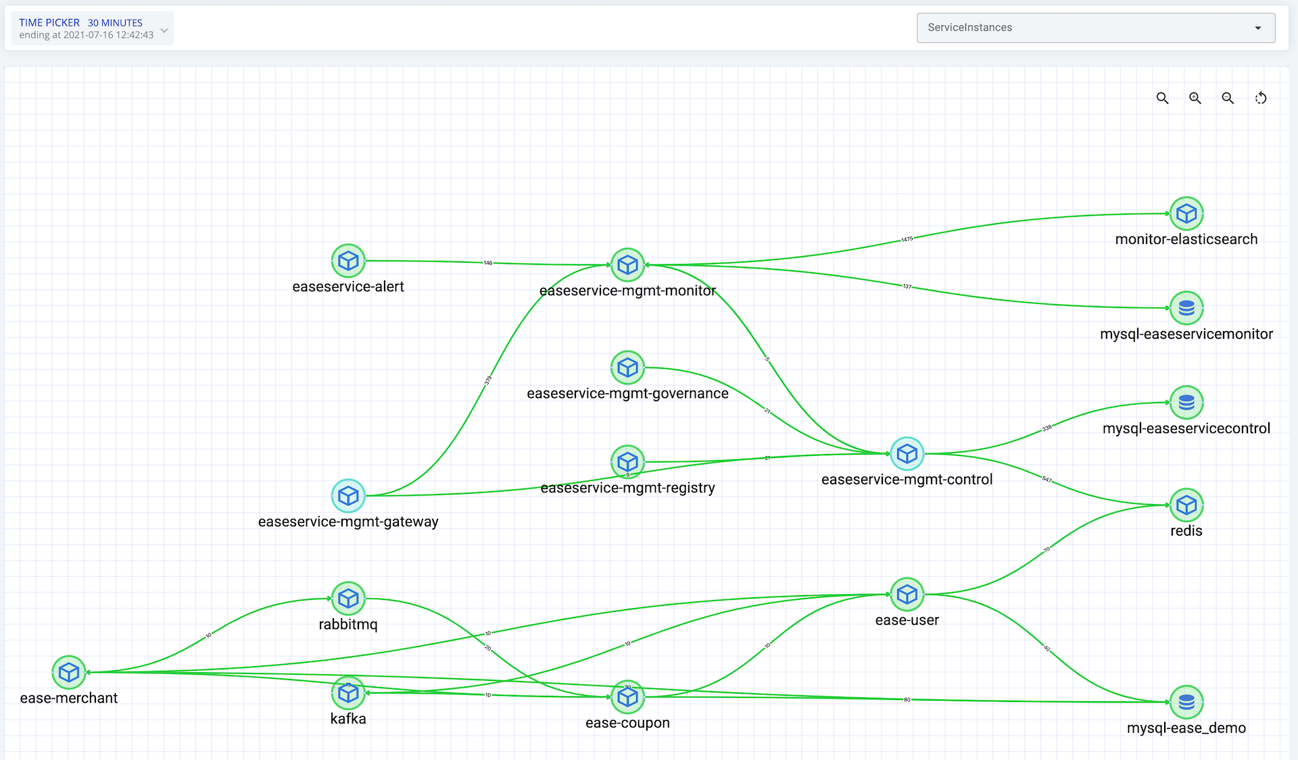Click the TIME PICKER 30 MINUTES label
Screen dimensions: 1298x760
81,22
